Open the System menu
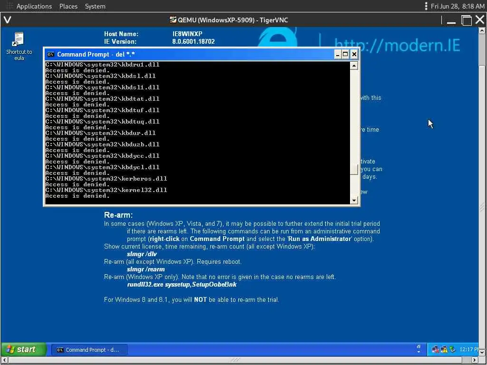487x365 pixels. [95, 6]
